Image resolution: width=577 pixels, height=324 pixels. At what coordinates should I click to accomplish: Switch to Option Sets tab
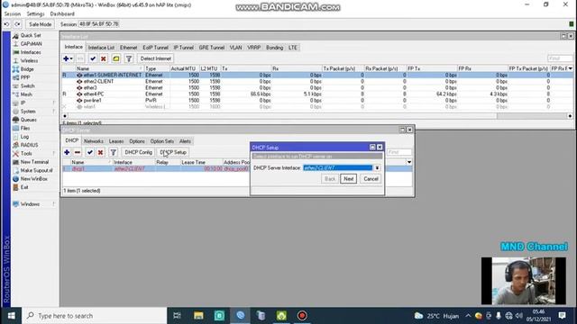[x=162, y=141]
